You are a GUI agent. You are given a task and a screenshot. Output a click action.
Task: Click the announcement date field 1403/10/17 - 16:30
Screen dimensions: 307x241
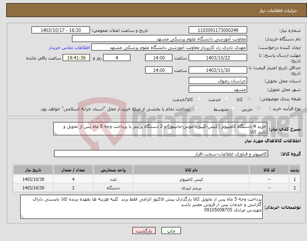point(61,30)
